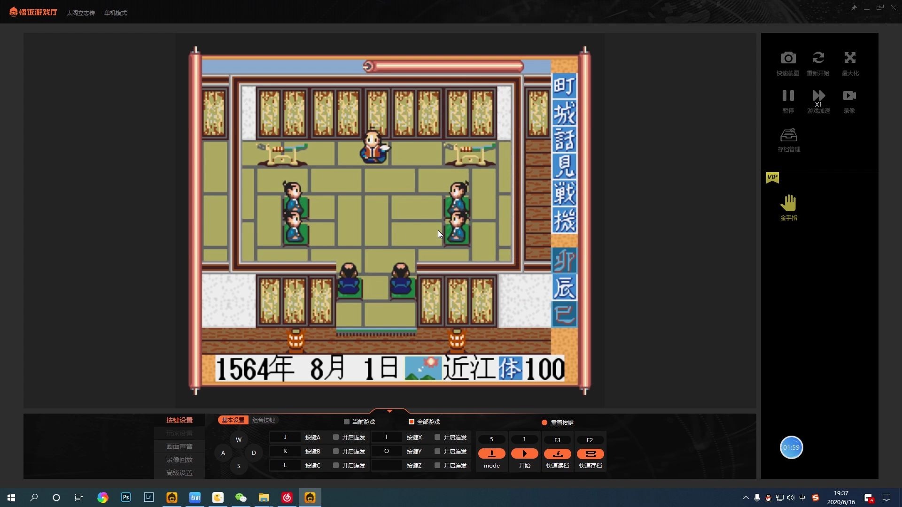This screenshot has width=902, height=507.
Task: Click the orange 快速存档 quick save button
Action: (590, 454)
